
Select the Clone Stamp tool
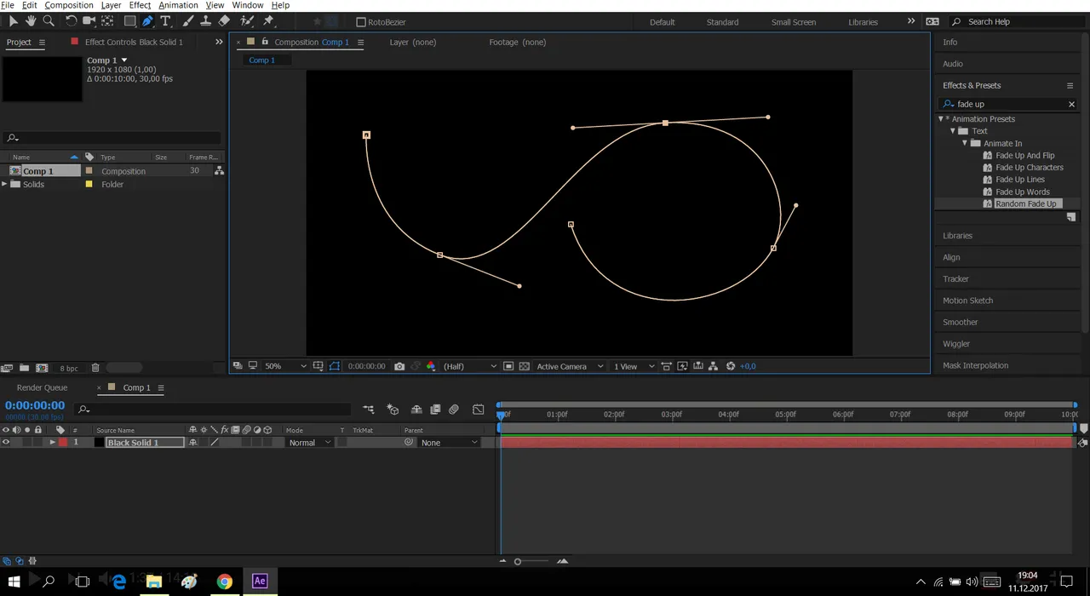[206, 21]
